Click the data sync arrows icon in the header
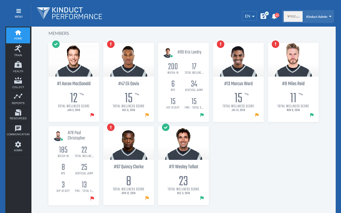The height and width of the screenshot is (213, 341). point(263,16)
